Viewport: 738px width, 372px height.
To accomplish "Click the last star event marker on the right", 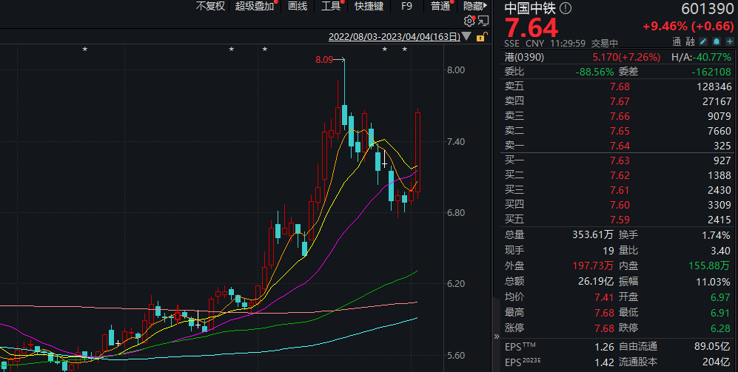I will [x=405, y=49].
